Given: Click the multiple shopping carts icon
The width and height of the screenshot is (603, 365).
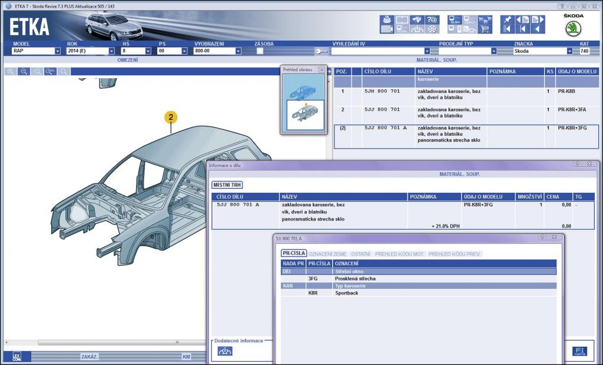Looking at the screenshot, I should (485, 19).
